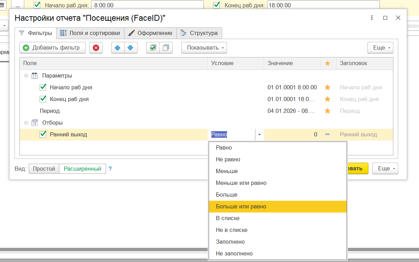Click the Добавить фильтр button

point(52,48)
